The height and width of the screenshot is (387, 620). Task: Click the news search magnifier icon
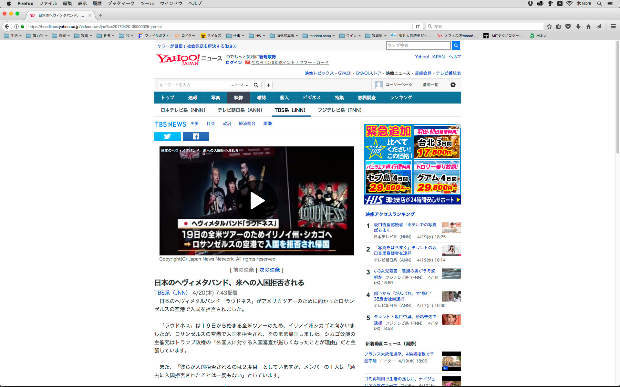pyautogui.click(x=256, y=85)
